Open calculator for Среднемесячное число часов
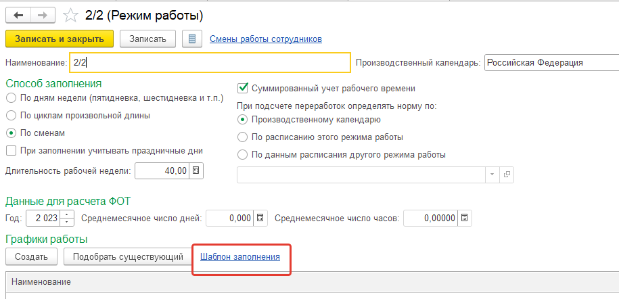 coord(465,218)
